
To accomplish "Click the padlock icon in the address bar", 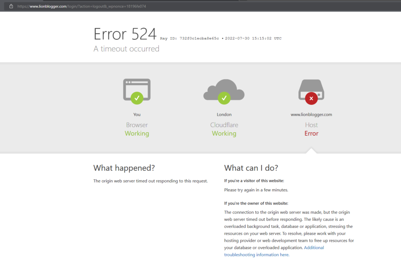I will [x=11, y=6].
